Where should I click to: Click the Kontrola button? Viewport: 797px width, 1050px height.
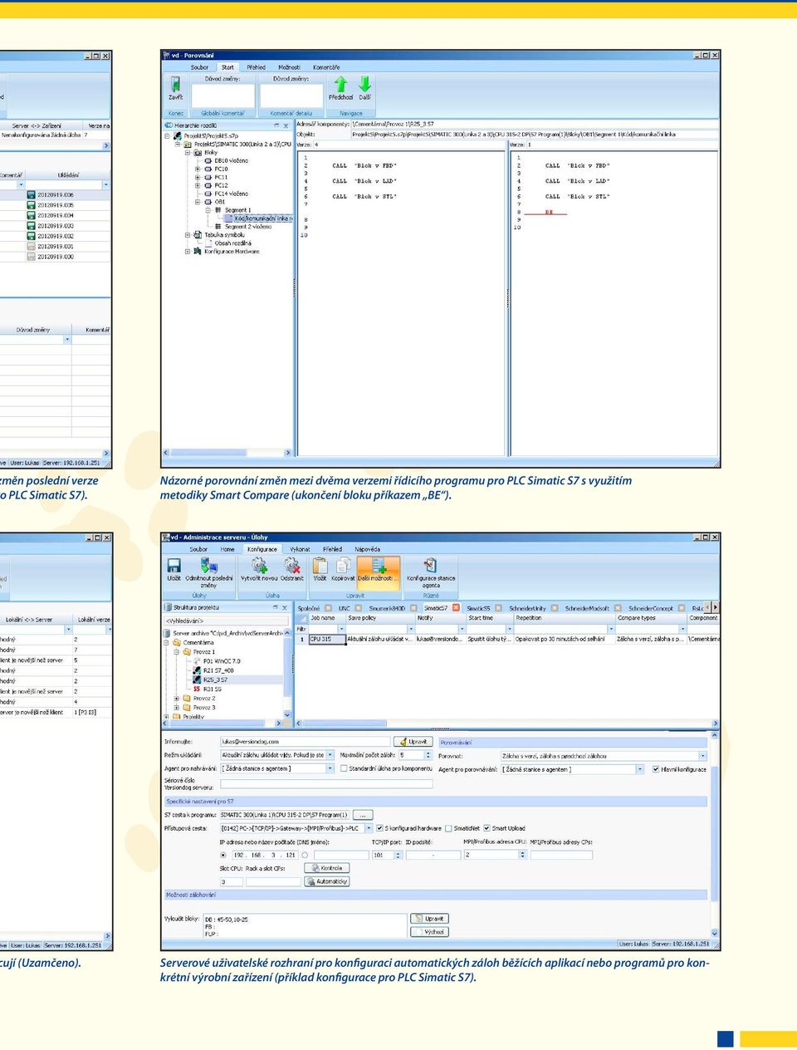coord(327,868)
